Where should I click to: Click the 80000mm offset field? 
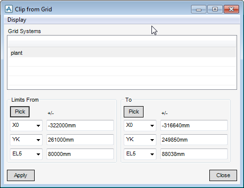pos(80,154)
